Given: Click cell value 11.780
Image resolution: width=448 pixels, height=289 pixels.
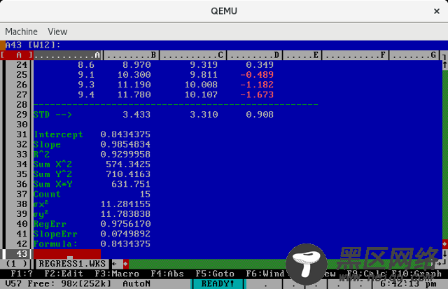Looking at the screenshot, I should (x=134, y=94).
